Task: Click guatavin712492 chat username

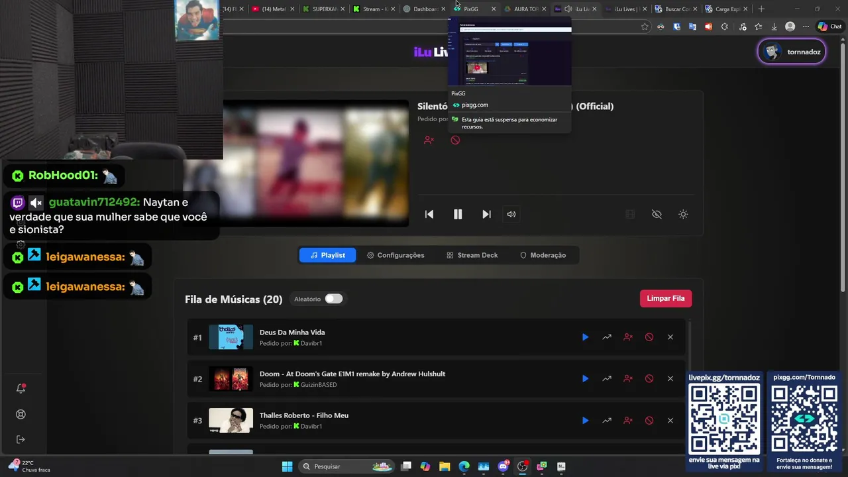Action: (x=94, y=203)
